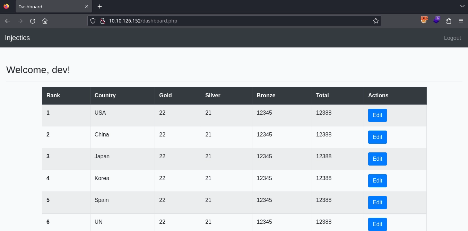Click Edit button for Spain

click(377, 203)
